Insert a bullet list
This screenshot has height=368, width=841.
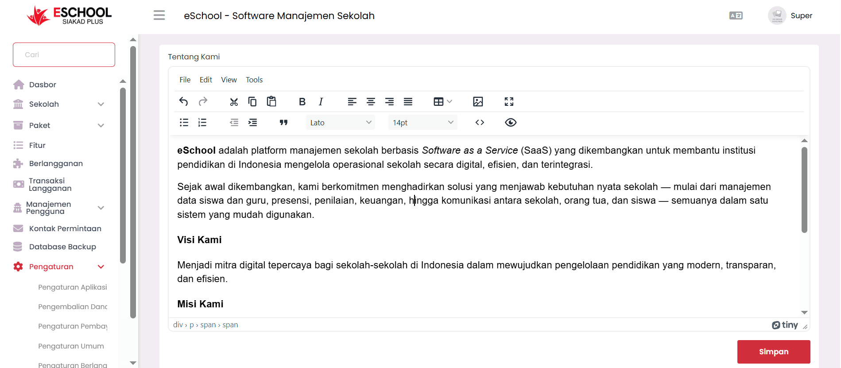point(184,122)
